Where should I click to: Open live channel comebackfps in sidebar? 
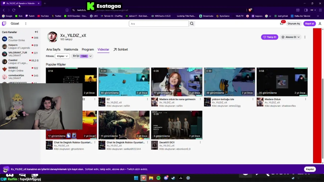pos(20,77)
